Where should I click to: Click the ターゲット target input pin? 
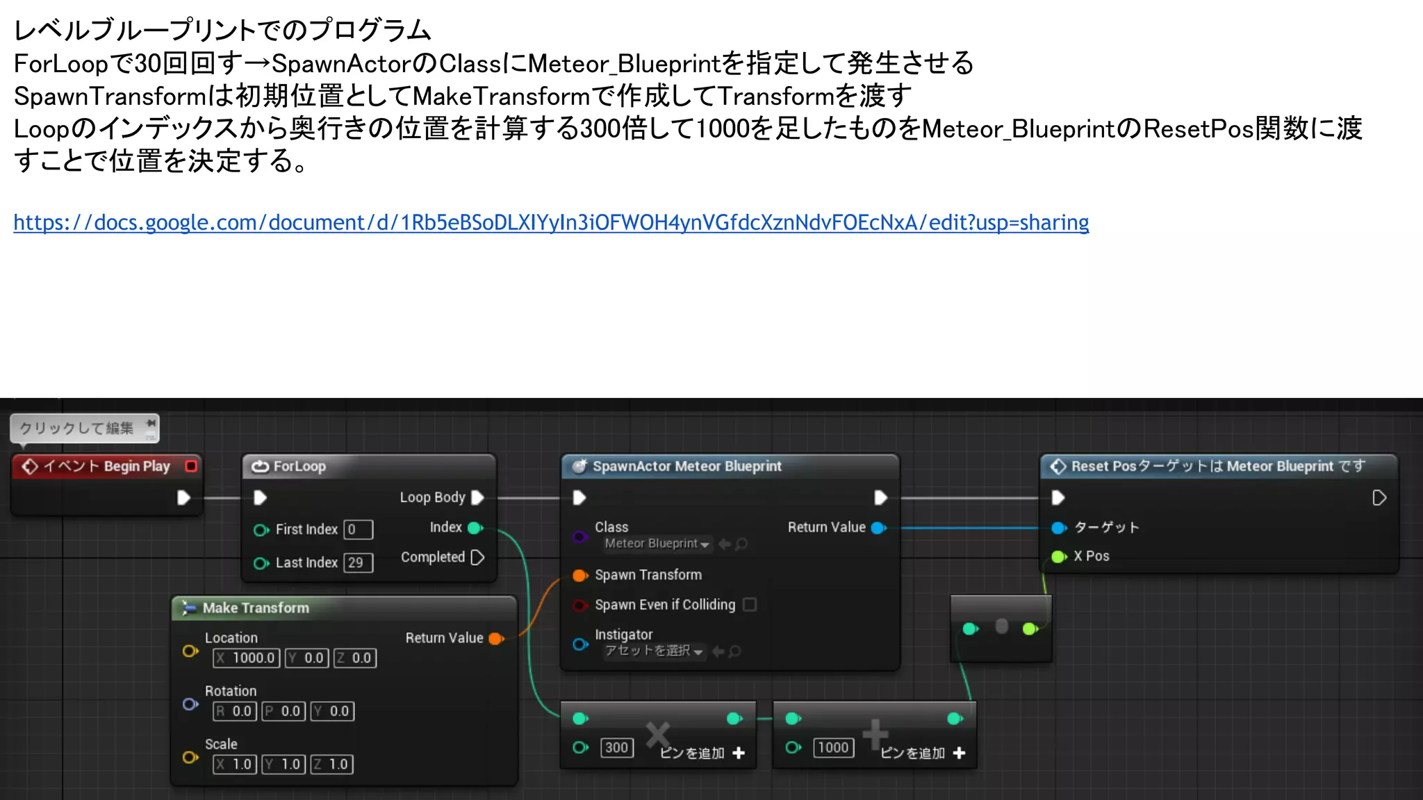pyautogui.click(x=1059, y=528)
